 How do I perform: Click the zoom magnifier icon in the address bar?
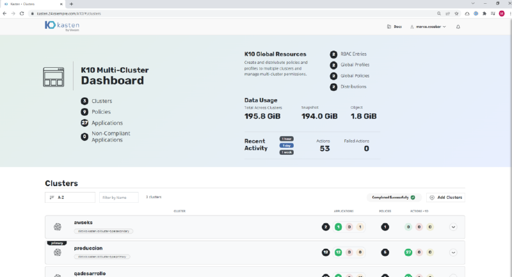coord(439,13)
